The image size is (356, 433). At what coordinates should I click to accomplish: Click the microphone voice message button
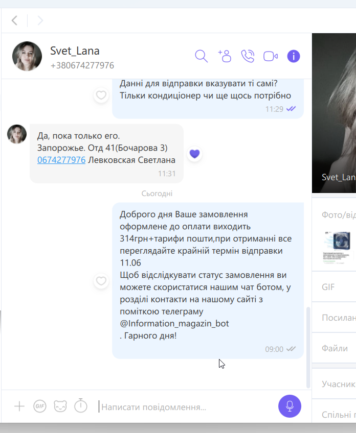[290, 406]
